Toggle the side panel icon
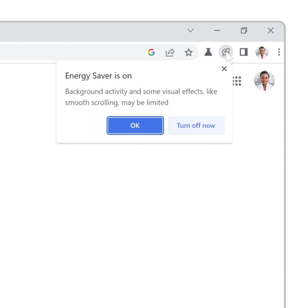Screen dimensions: 308x308 click(244, 52)
